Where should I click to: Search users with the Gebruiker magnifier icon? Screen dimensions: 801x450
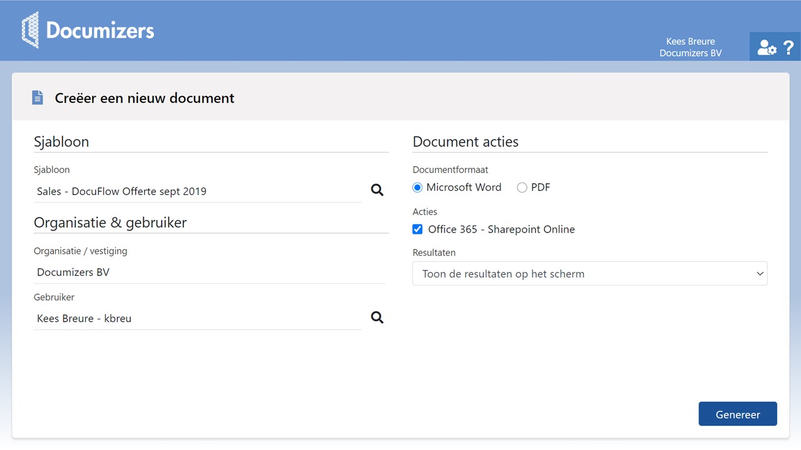pyautogui.click(x=377, y=317)
